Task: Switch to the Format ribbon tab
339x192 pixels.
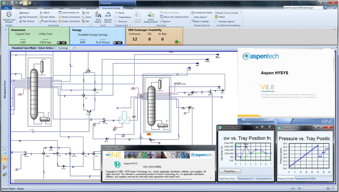Action: (x=130, y=8)
